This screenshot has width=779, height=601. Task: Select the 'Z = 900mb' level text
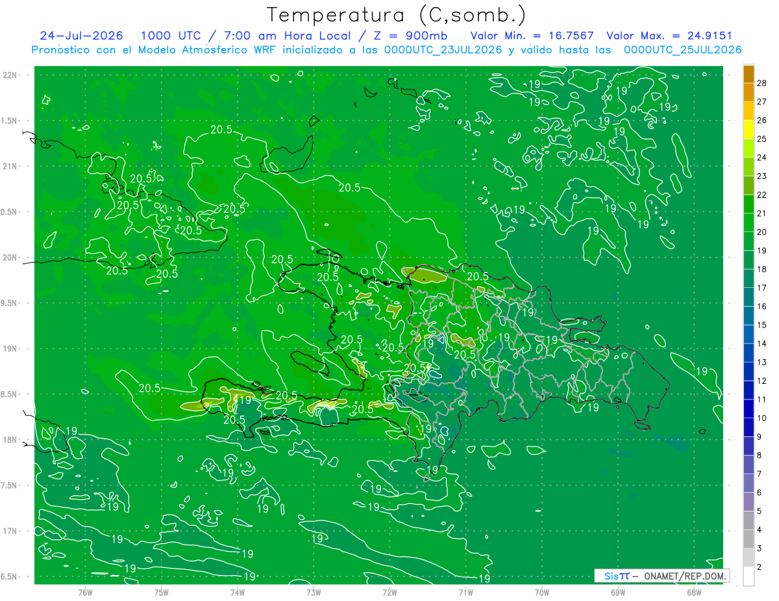(x=410, y=36)
